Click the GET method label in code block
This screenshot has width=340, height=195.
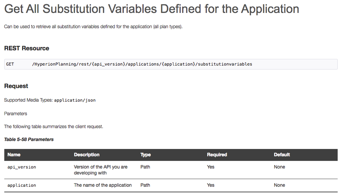(10, 64)
